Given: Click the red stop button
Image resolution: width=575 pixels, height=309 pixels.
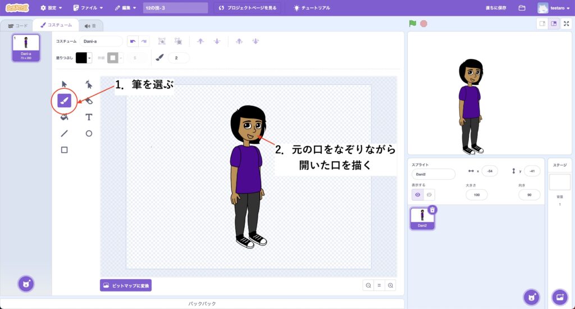Looking at the screenshot, I should tap(423, 24).
